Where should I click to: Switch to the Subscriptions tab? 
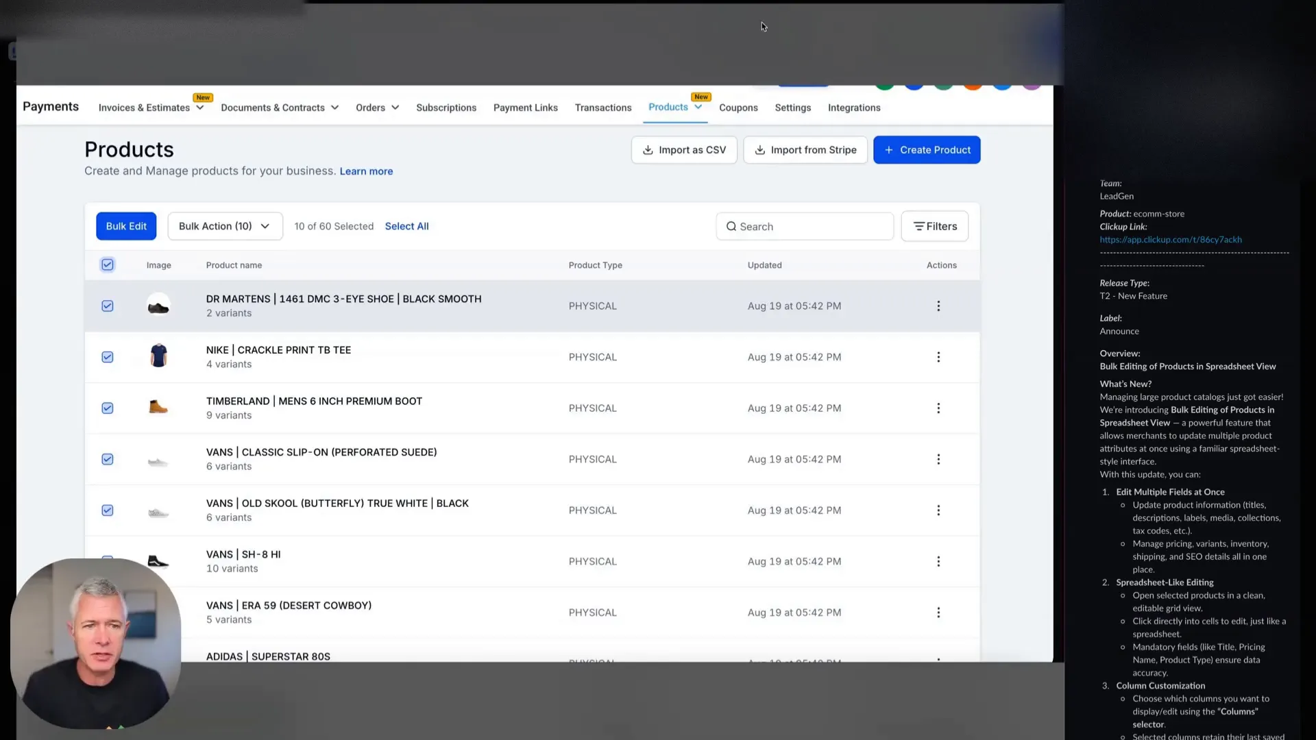(446, 108)
